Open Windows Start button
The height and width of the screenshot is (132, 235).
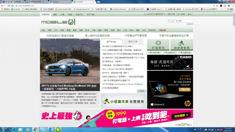[x=3, y=129]
